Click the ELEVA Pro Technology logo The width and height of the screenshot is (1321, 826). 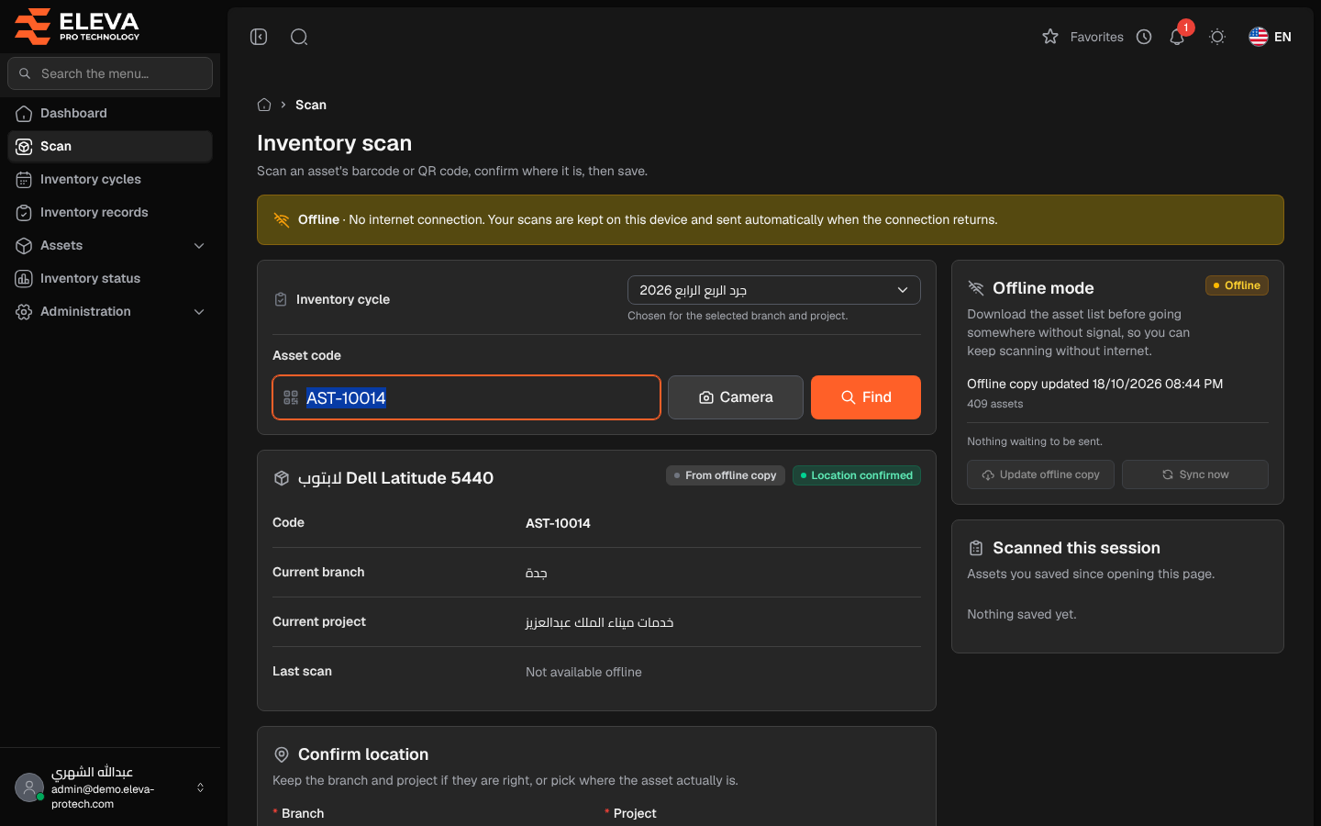pos(77,26)
